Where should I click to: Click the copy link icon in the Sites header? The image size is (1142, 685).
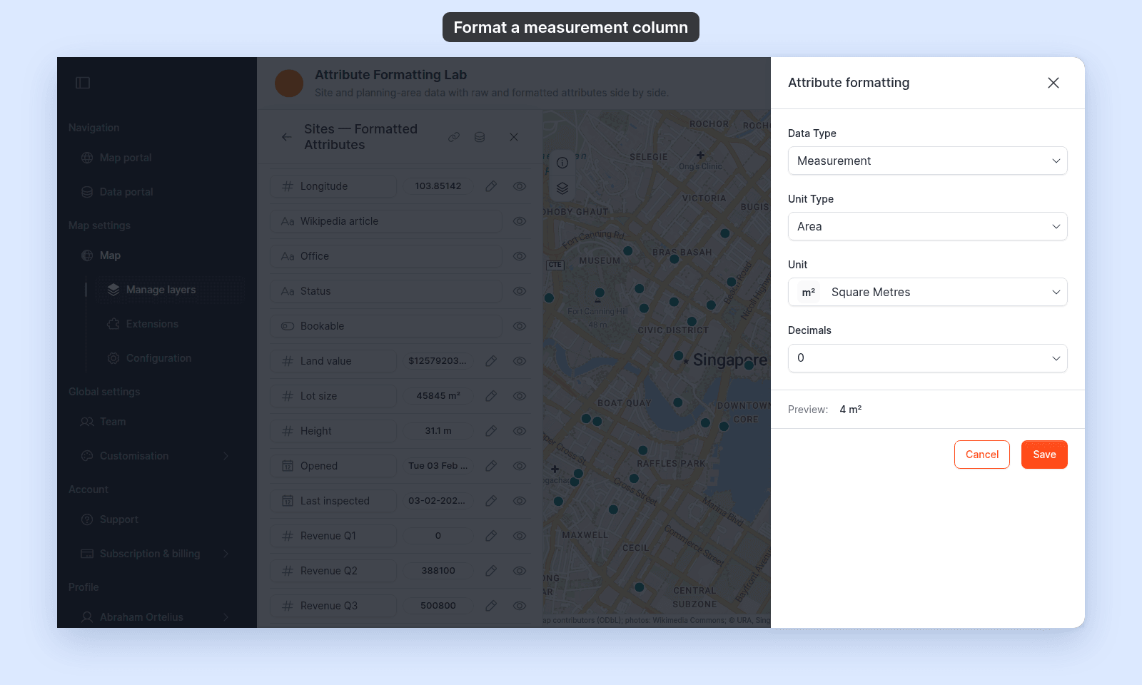454,137
